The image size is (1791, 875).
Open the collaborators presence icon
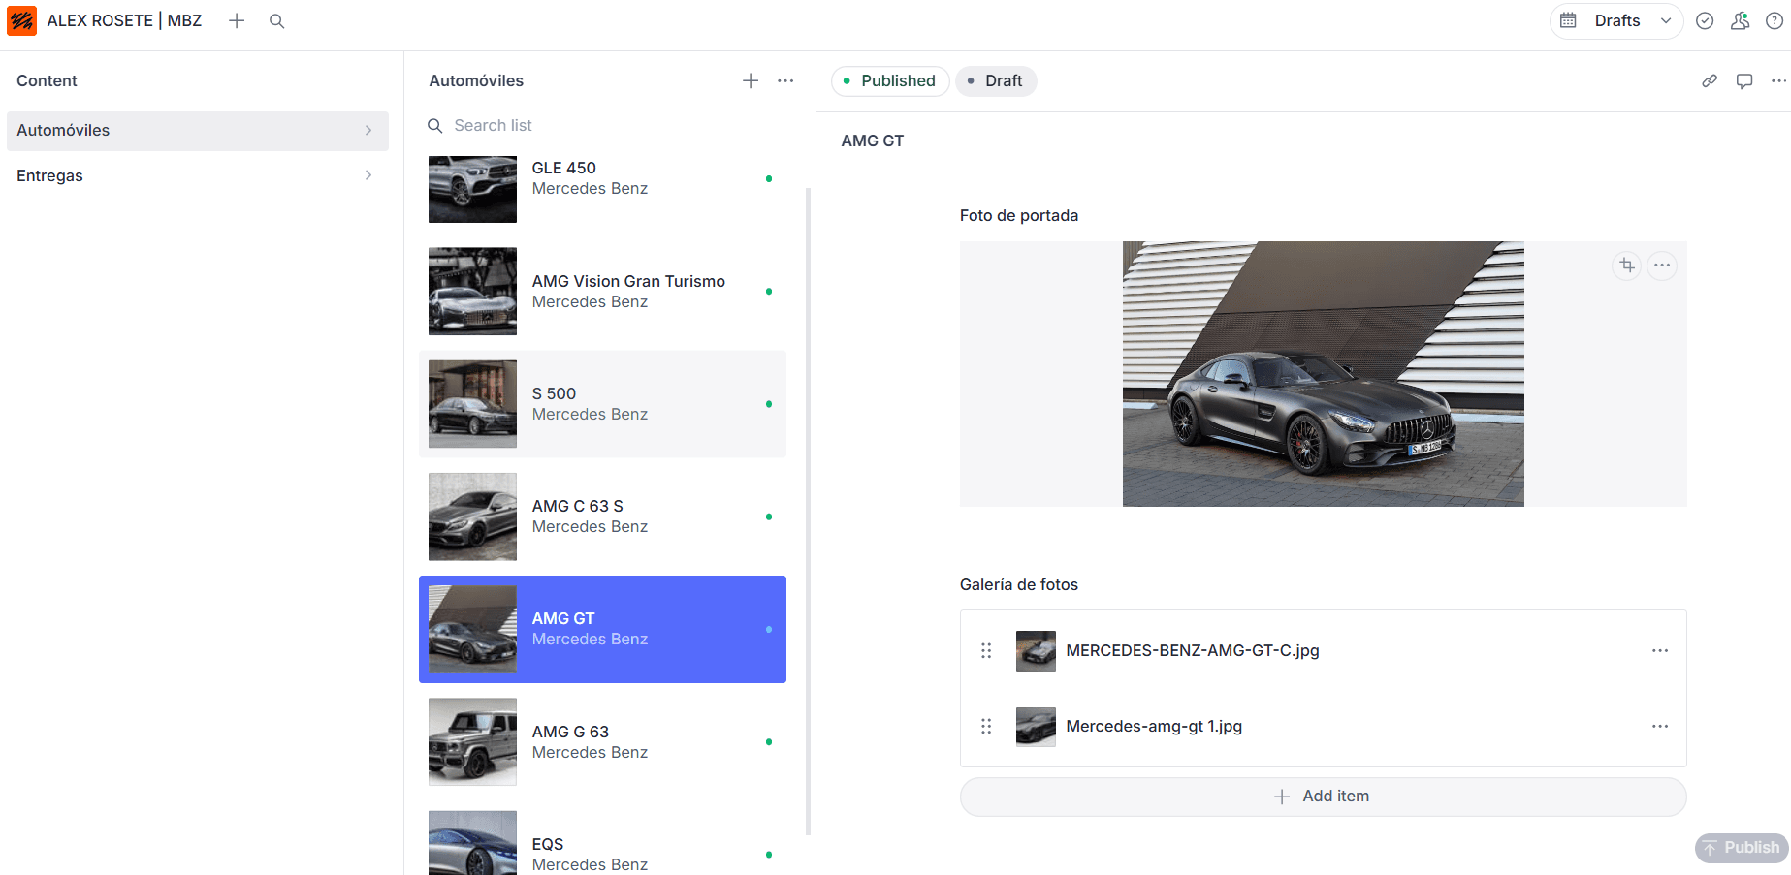1740,20
